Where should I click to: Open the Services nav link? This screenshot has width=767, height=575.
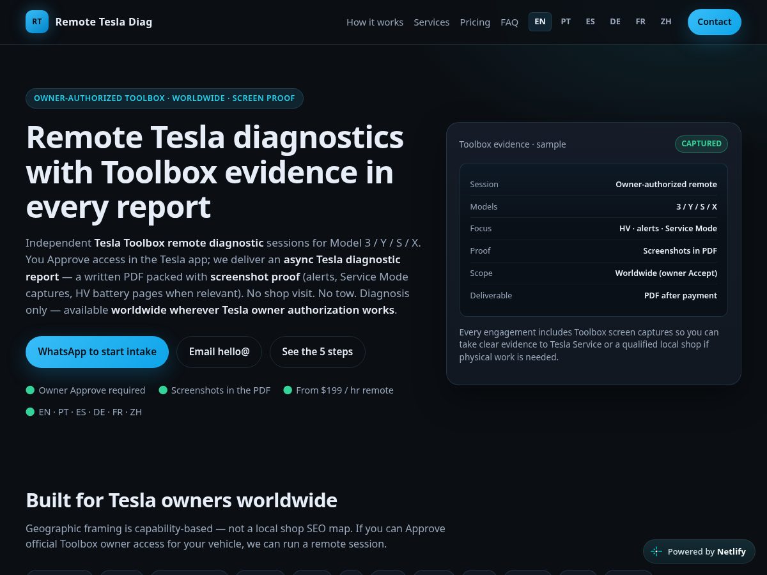click(431, 22)
